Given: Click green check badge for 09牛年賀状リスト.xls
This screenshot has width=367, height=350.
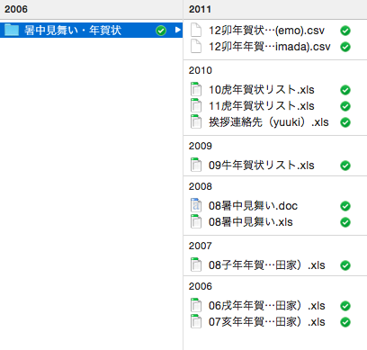Looking at the screenshot, I should 345,166.
